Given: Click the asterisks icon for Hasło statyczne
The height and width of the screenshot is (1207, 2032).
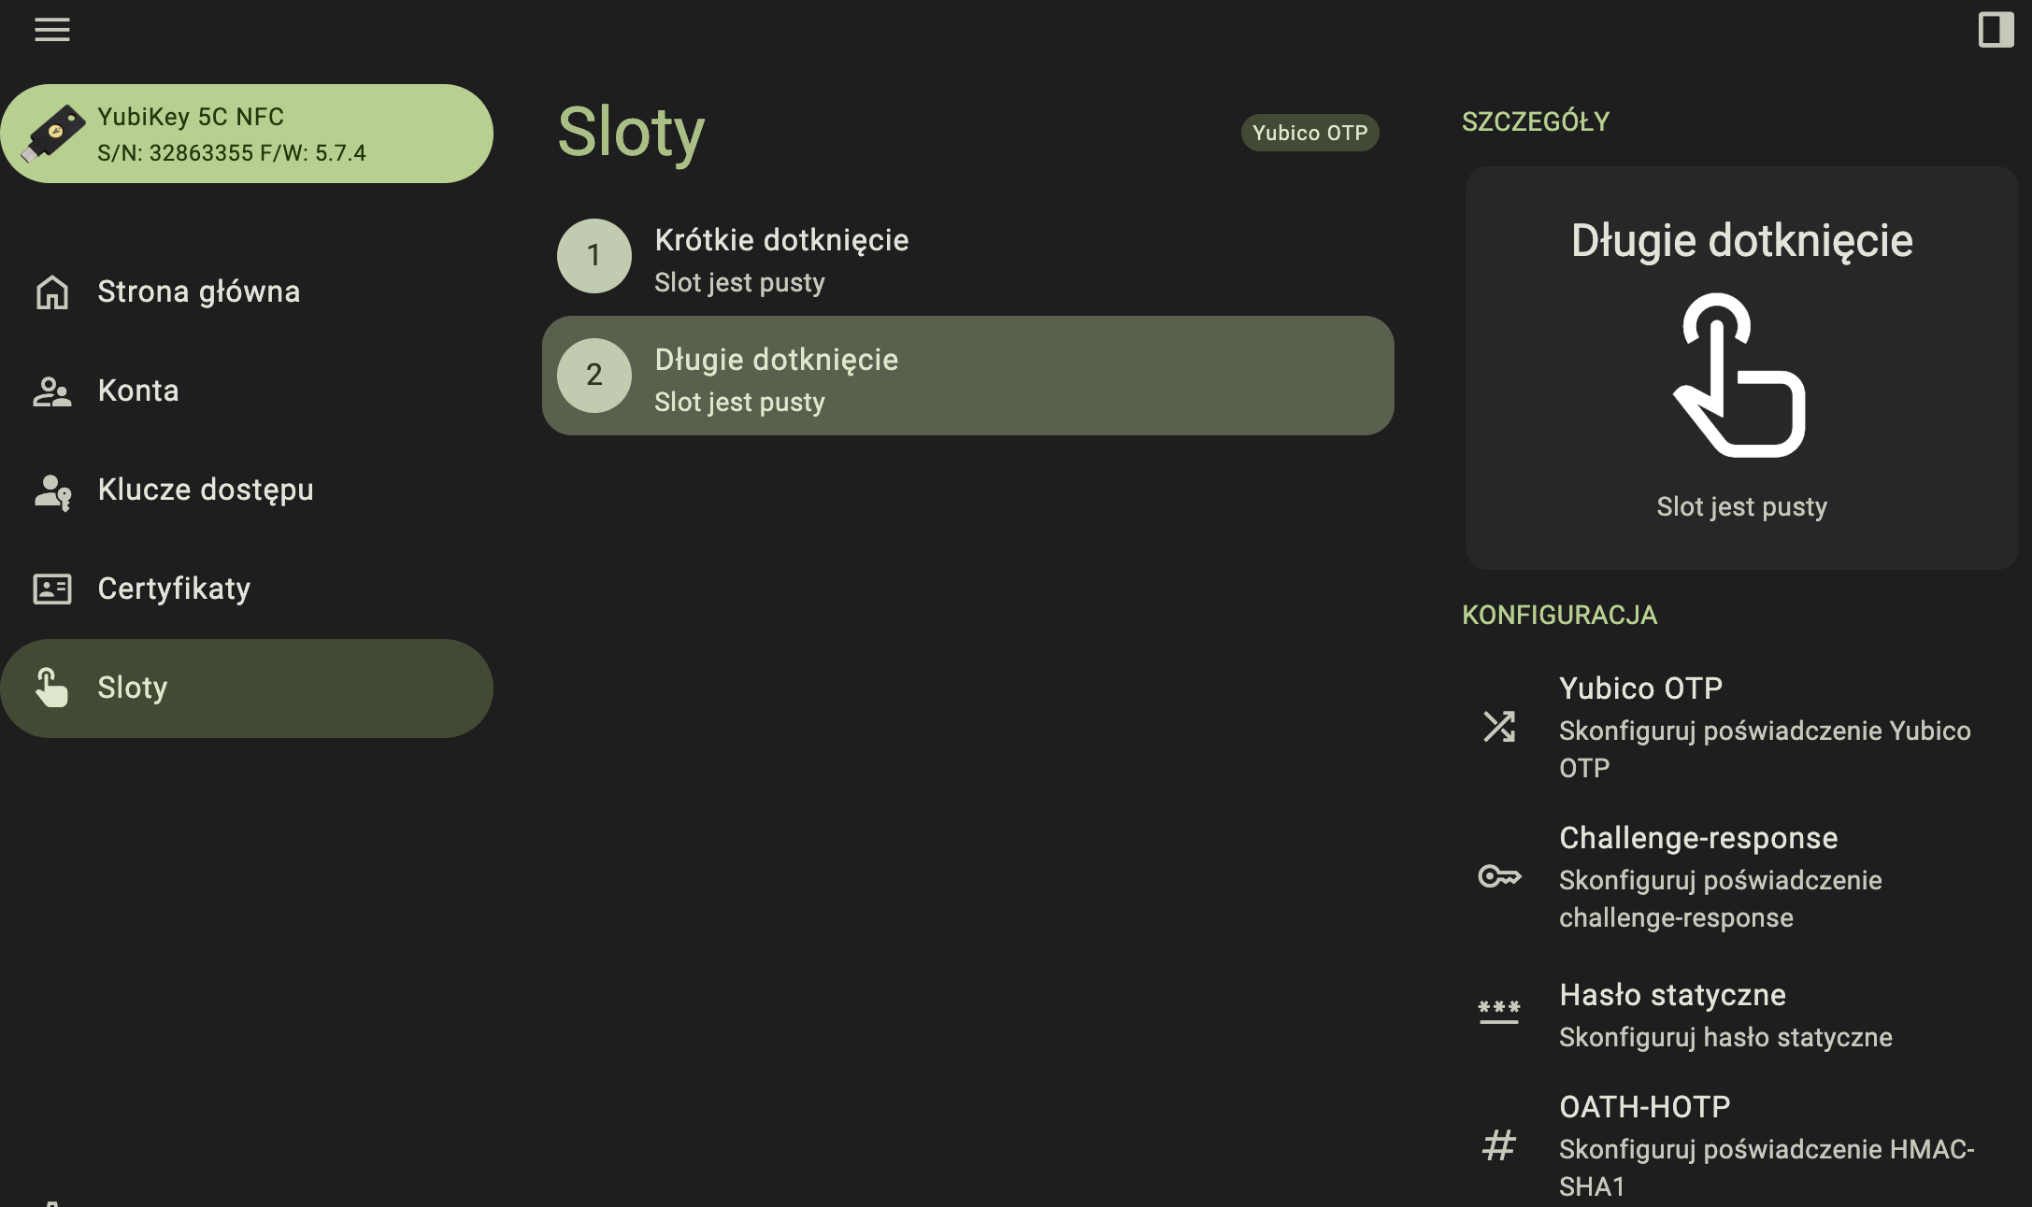Looking at the screenshot, I should pyautogui.click(x=1499, y=1013).
